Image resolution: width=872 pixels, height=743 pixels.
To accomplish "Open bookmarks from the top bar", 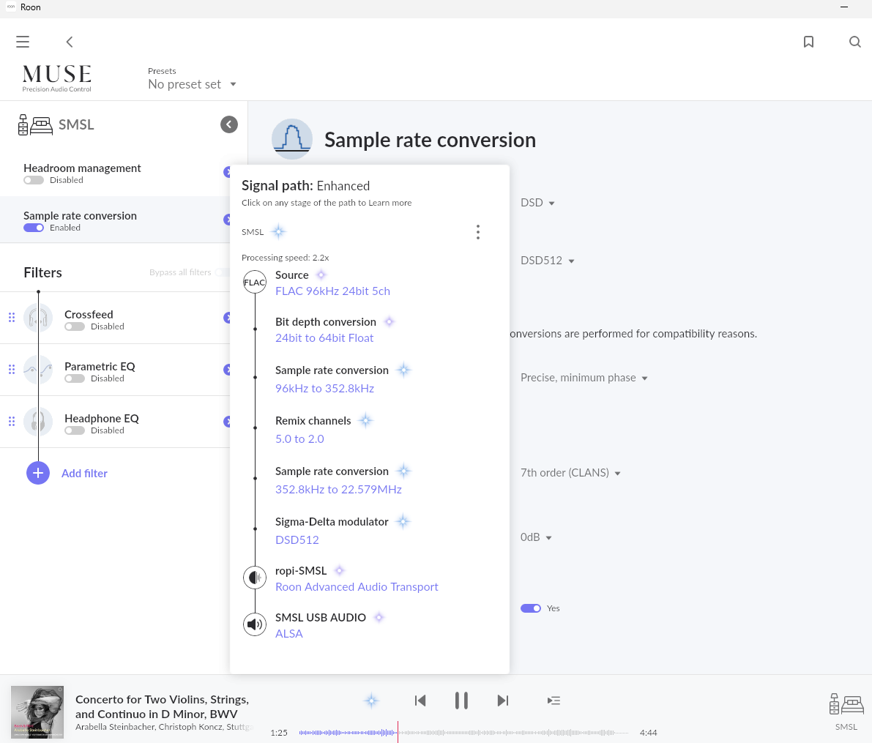I will (808, 42).
